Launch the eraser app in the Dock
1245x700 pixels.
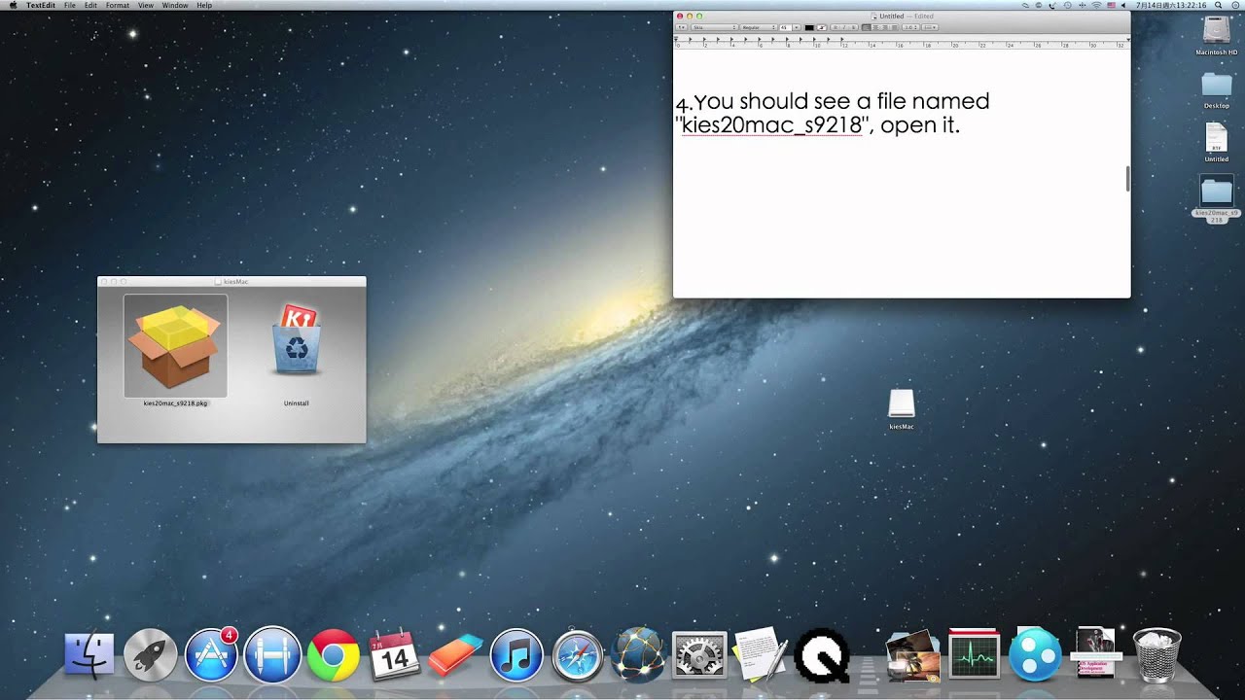pyautogui.click(x=455, y=654)
